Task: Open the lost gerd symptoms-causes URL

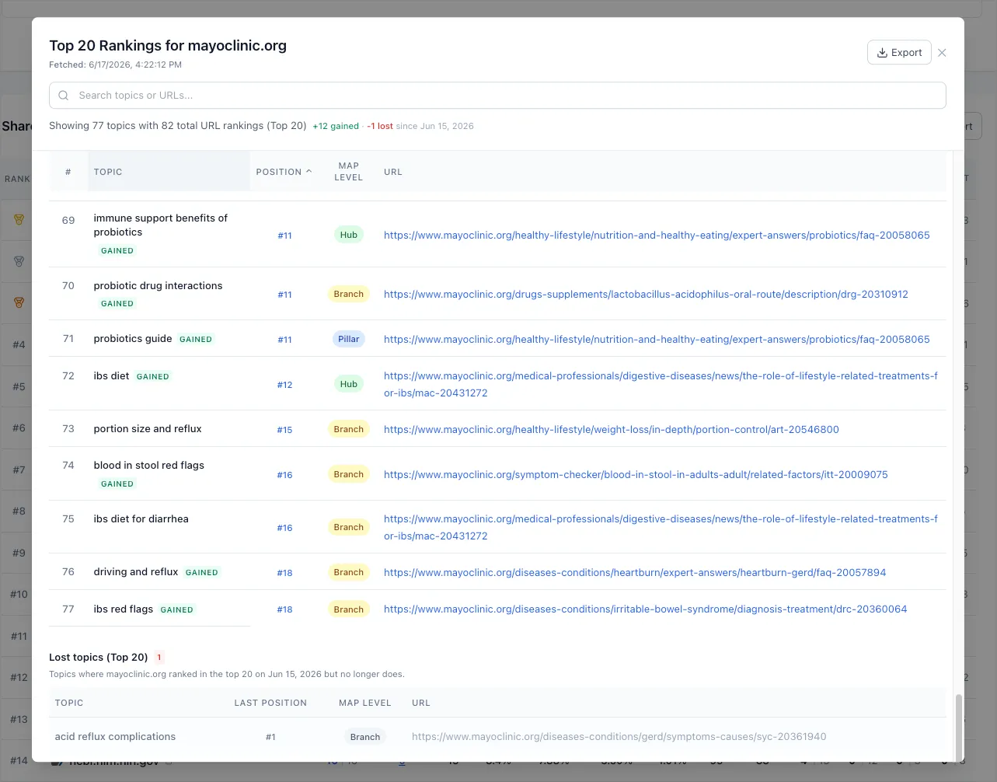Action: 619,736
